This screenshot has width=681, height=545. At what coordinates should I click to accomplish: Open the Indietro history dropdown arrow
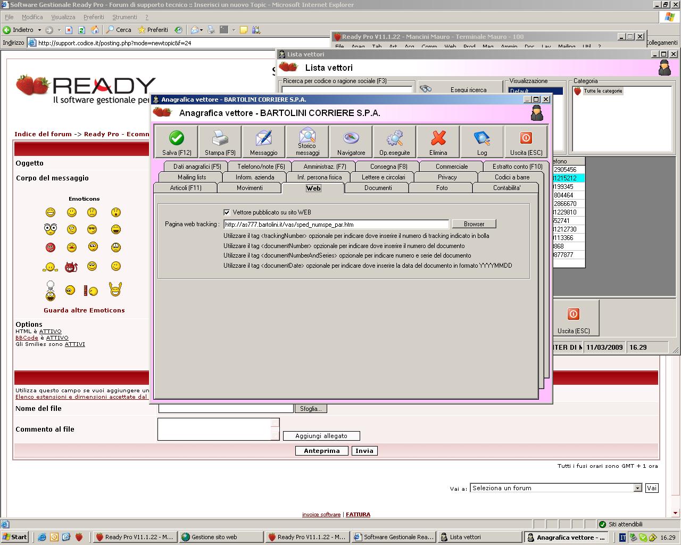(39, 30)
